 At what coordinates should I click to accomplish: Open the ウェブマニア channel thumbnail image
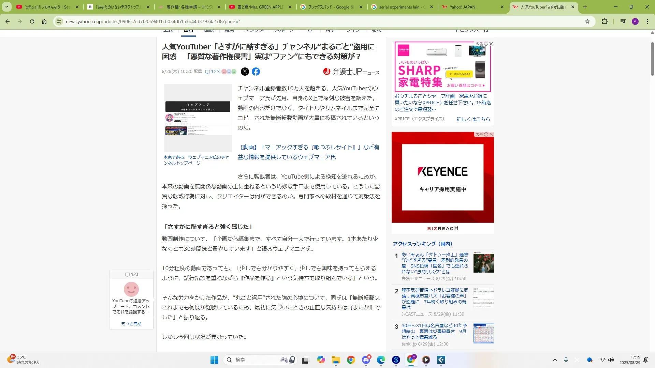click(x=198, y=118)
